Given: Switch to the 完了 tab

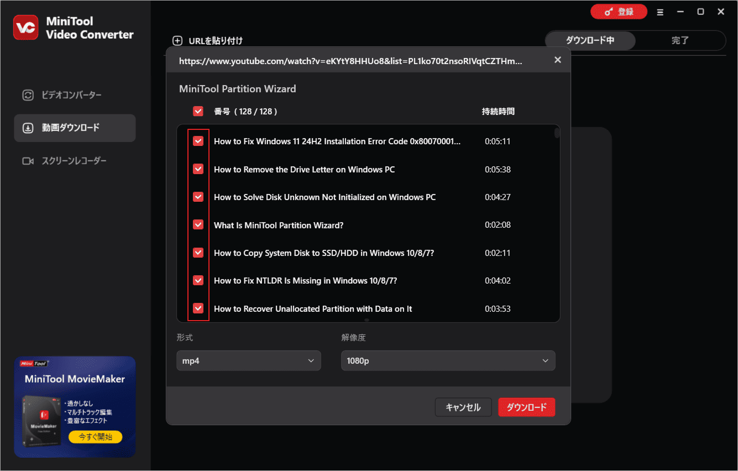Looking at the screenshot, I should pos(680,40).
